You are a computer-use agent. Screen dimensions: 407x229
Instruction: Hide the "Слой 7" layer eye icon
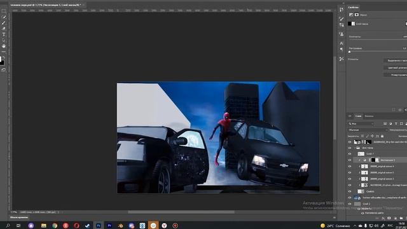tap(350, 154)
